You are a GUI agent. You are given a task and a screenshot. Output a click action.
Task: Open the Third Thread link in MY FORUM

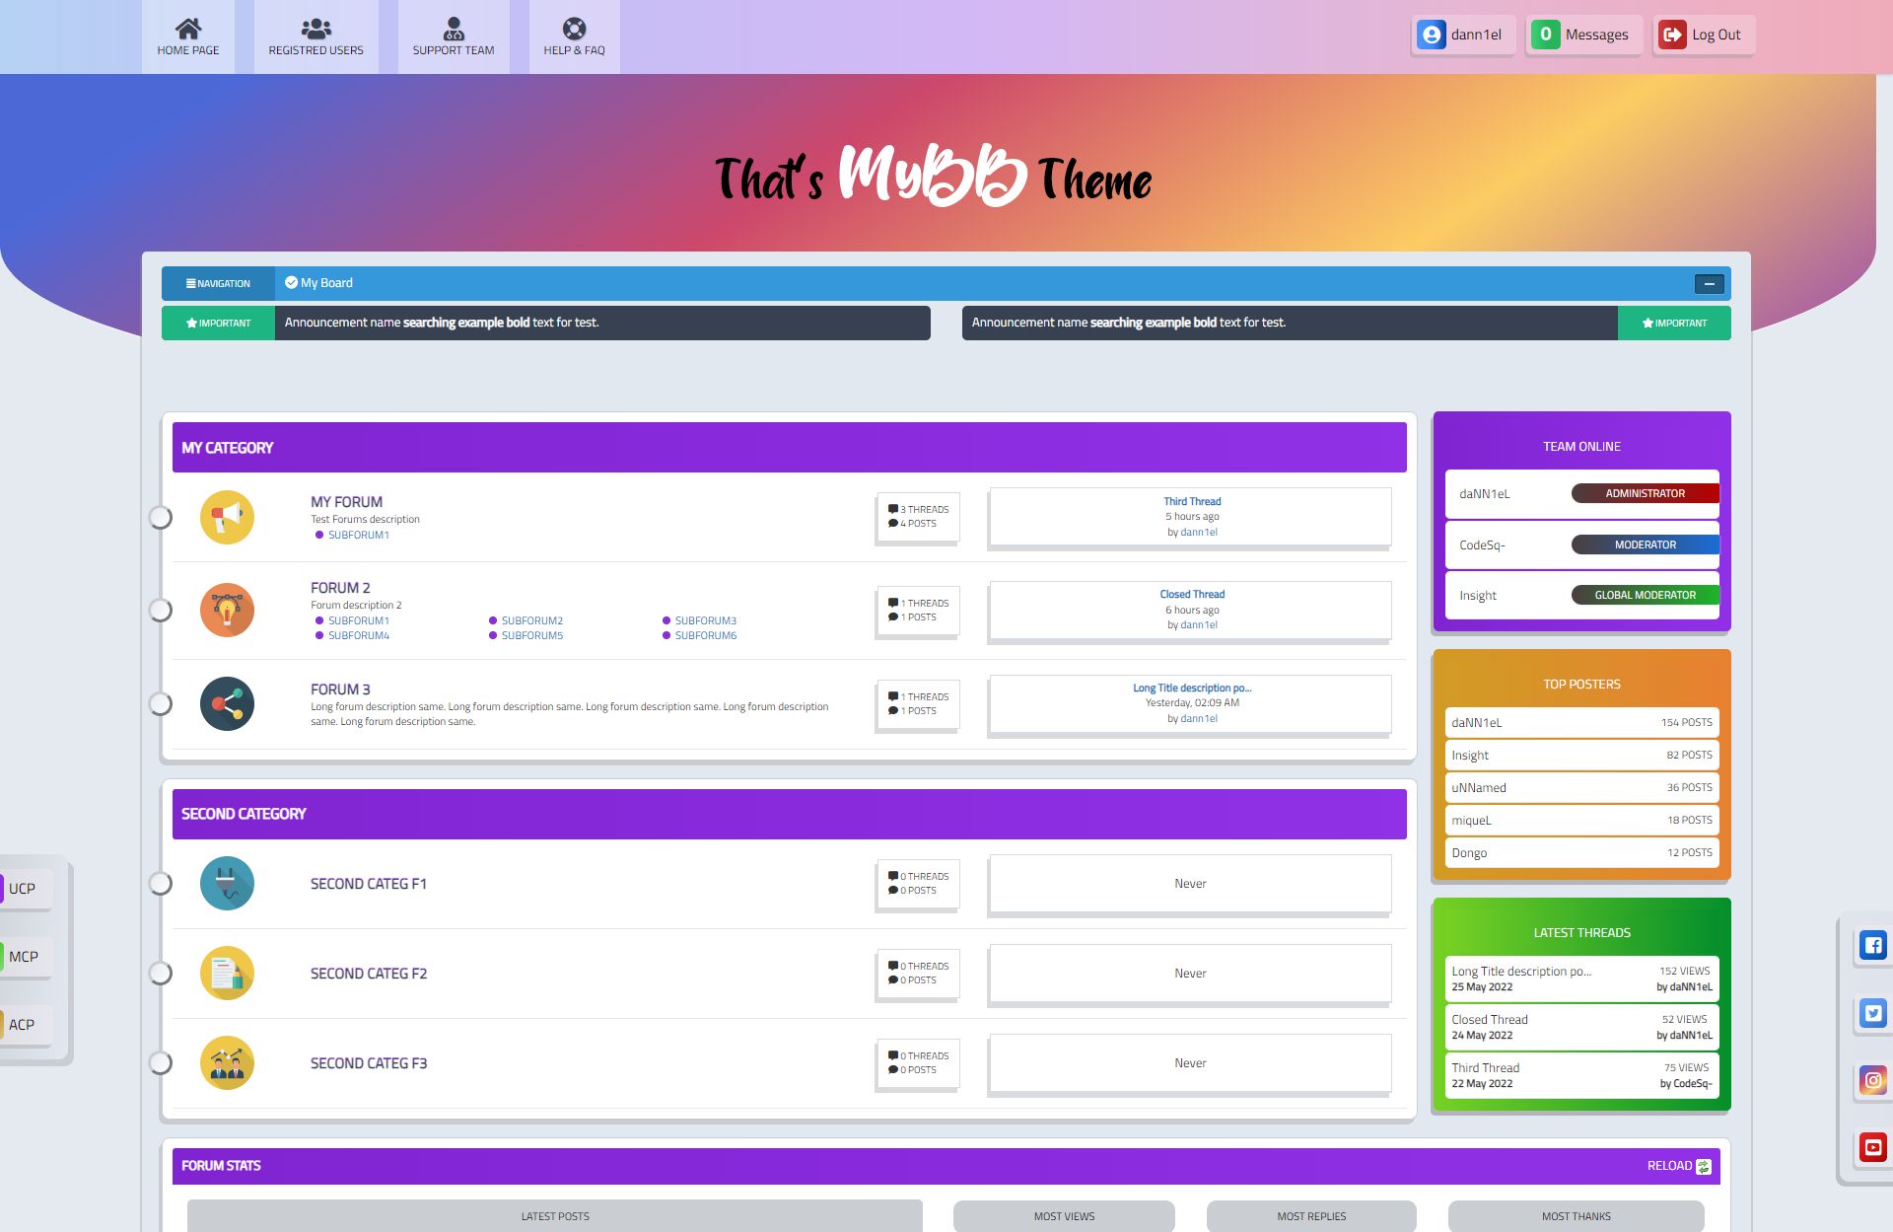(x=1191, y=501)
